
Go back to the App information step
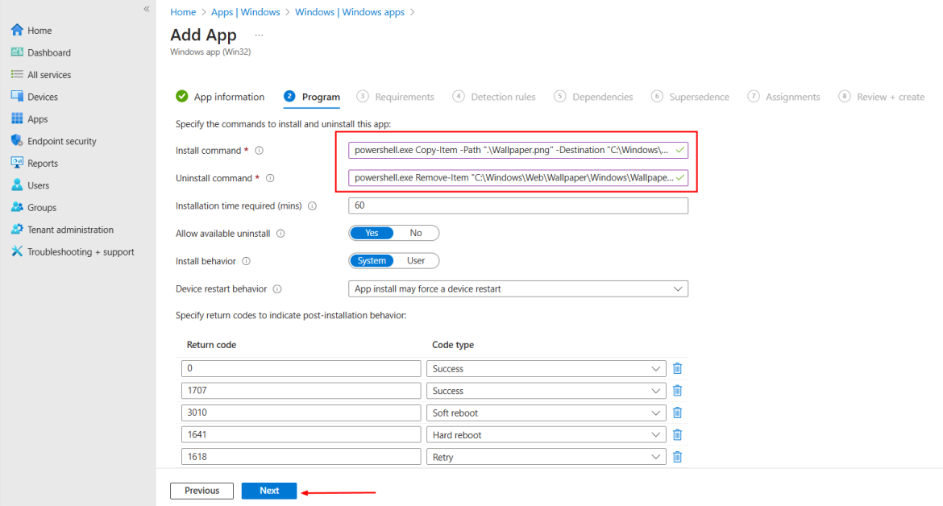[x=229, y=96]
